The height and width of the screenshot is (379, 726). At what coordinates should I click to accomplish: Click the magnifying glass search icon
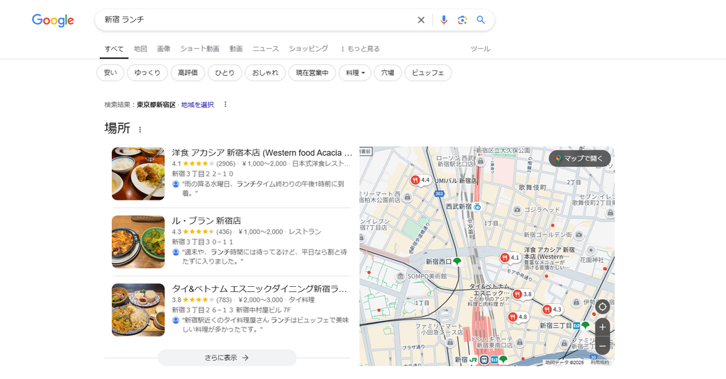pyautogui.click(x=481, y=20)
